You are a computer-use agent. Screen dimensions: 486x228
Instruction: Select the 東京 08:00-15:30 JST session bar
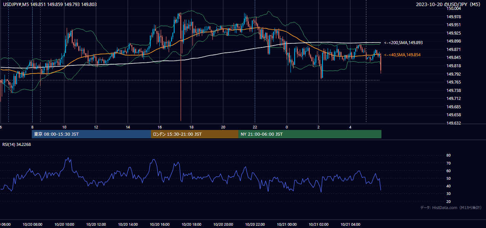click(x=91, y=134)
